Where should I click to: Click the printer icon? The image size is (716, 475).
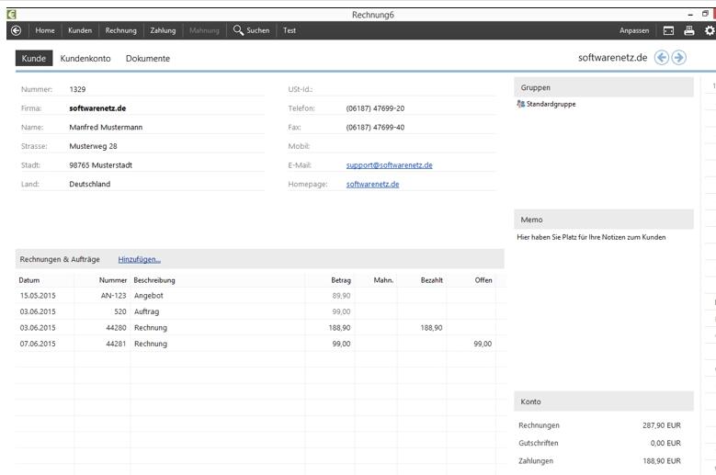coord(689,30)
